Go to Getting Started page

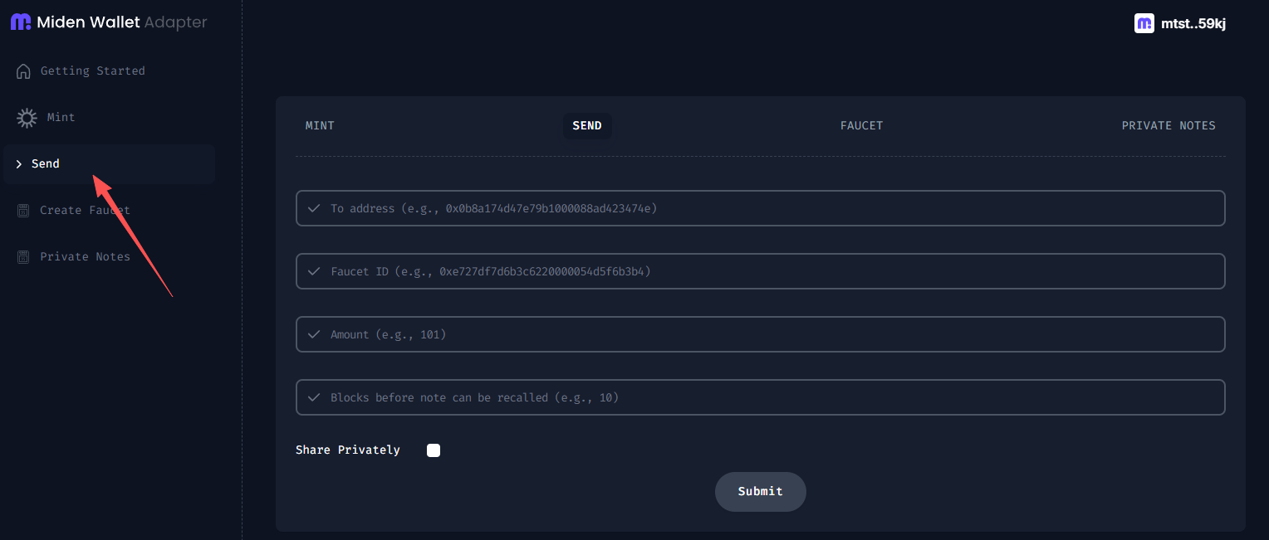pyautogui.click(x=94, y=71)
